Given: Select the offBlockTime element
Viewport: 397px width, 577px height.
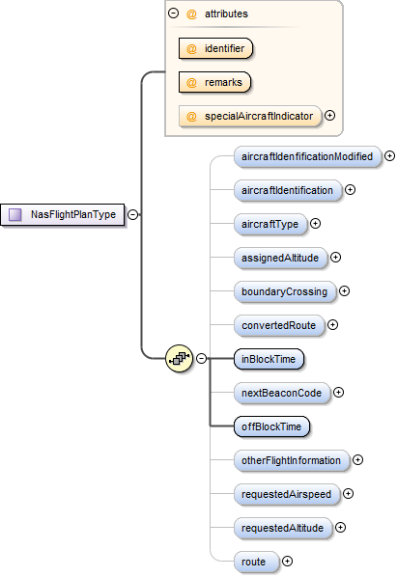Looking at the screenshot, I should [271, 426].
